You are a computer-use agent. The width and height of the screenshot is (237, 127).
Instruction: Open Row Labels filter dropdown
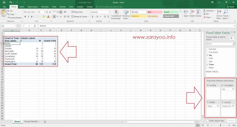pos(19,41)
